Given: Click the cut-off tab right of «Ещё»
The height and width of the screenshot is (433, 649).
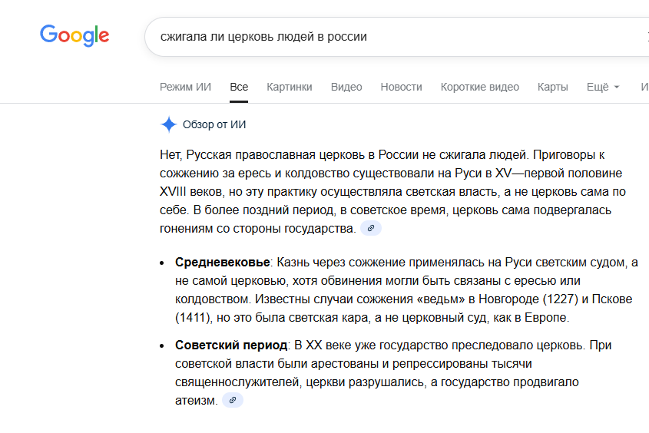Looking at the screenshot, I should tap(644, 87).
